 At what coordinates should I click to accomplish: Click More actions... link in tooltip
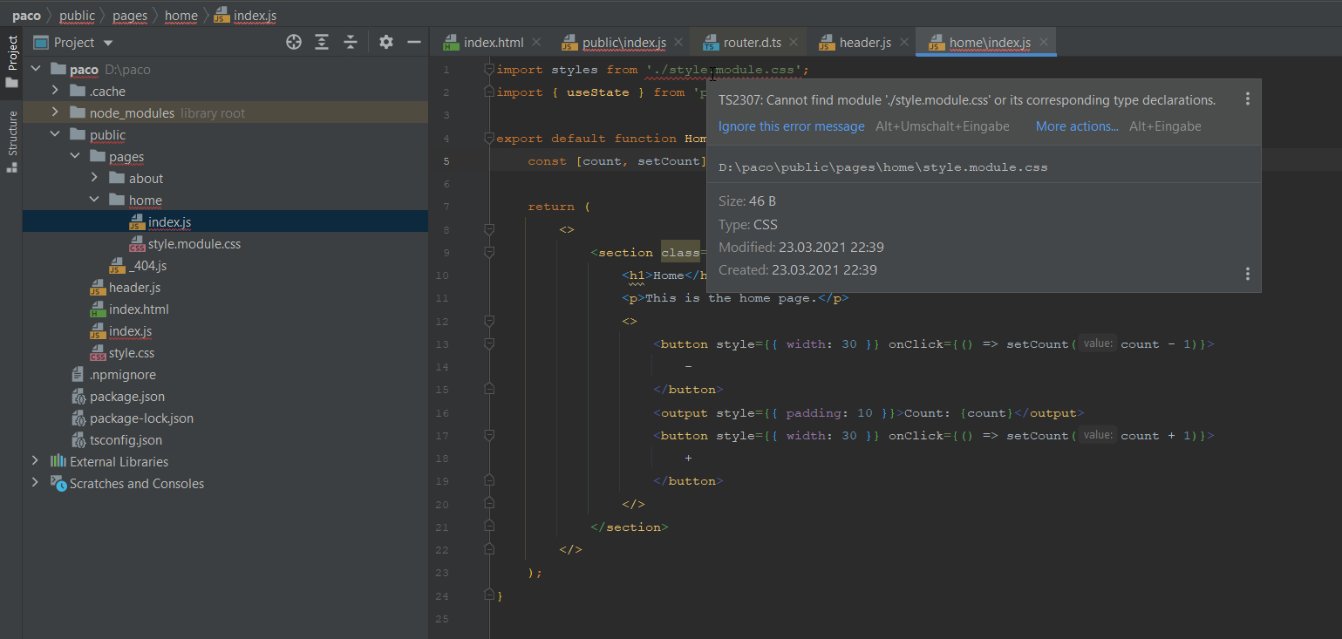[1077, 126]
